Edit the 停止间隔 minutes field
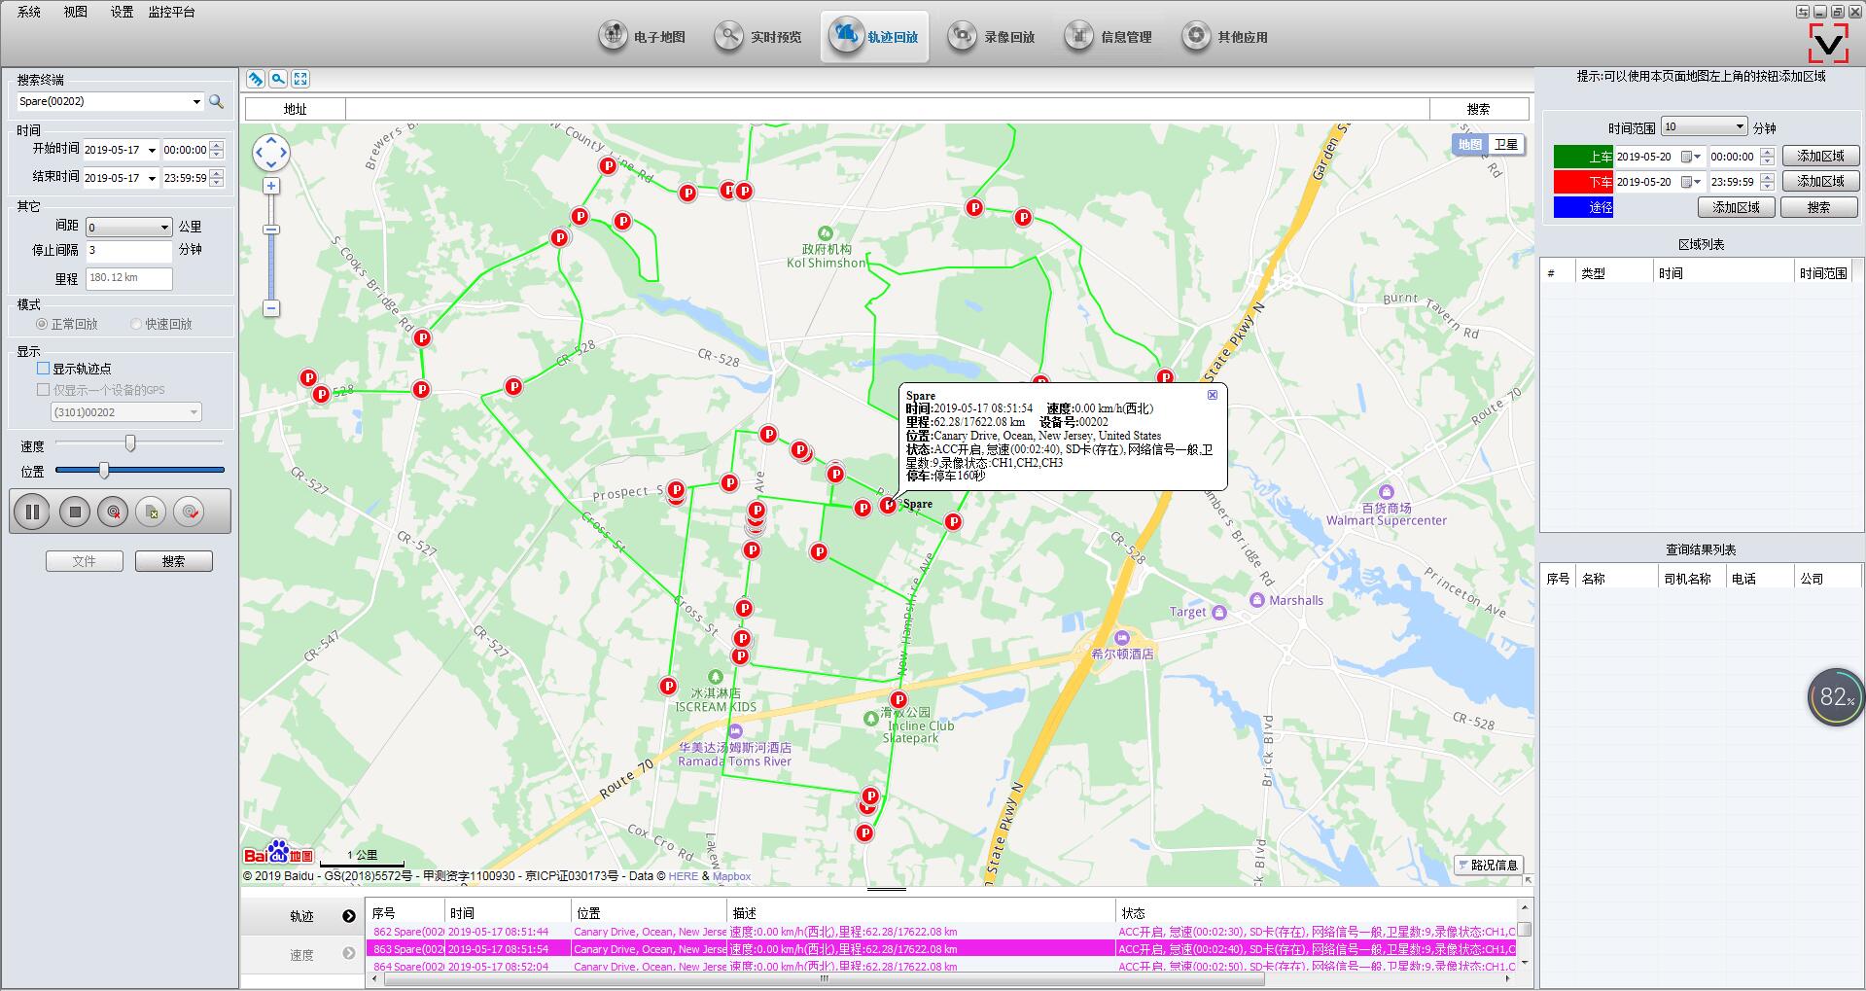Viewport: 1866px width, 991px height. point(128,251)
